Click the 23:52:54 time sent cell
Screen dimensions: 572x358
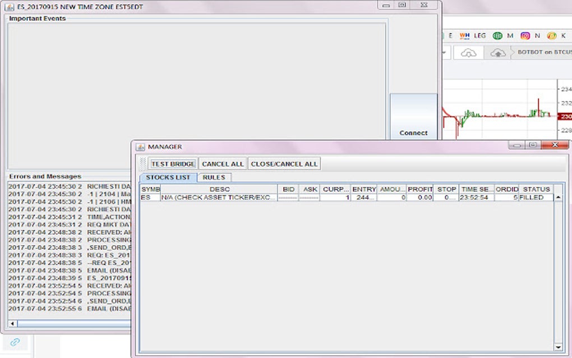(x=477, y=198)
